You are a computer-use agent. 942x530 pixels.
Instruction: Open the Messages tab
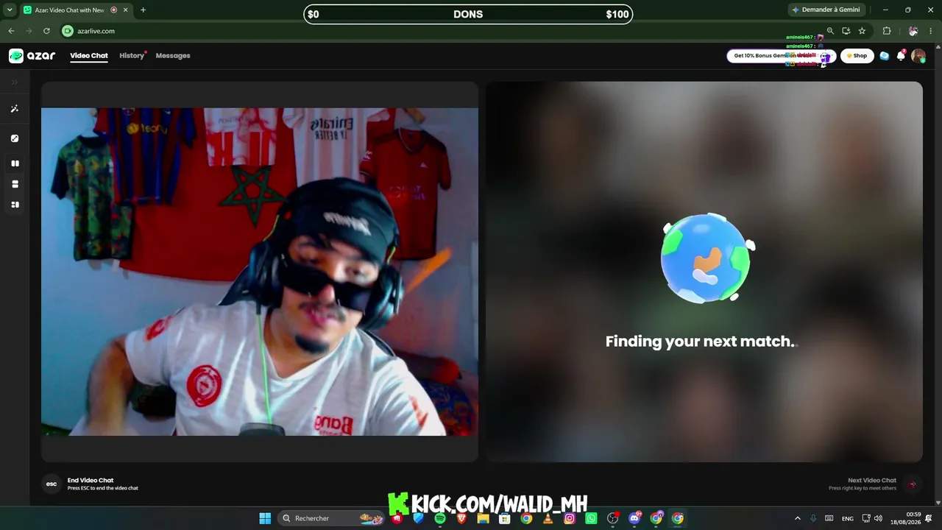coord(173,56)
